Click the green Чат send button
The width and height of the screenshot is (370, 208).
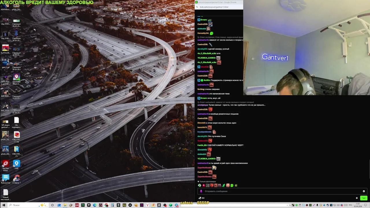click(364, 198)
